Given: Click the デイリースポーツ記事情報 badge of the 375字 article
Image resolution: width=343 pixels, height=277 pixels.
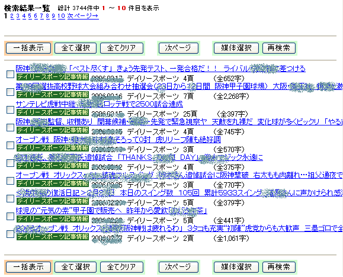Looking at the screenshot, I should (x=53, y=166).
